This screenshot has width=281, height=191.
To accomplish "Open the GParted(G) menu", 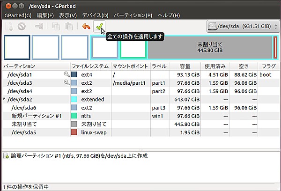I will point(18,15).
